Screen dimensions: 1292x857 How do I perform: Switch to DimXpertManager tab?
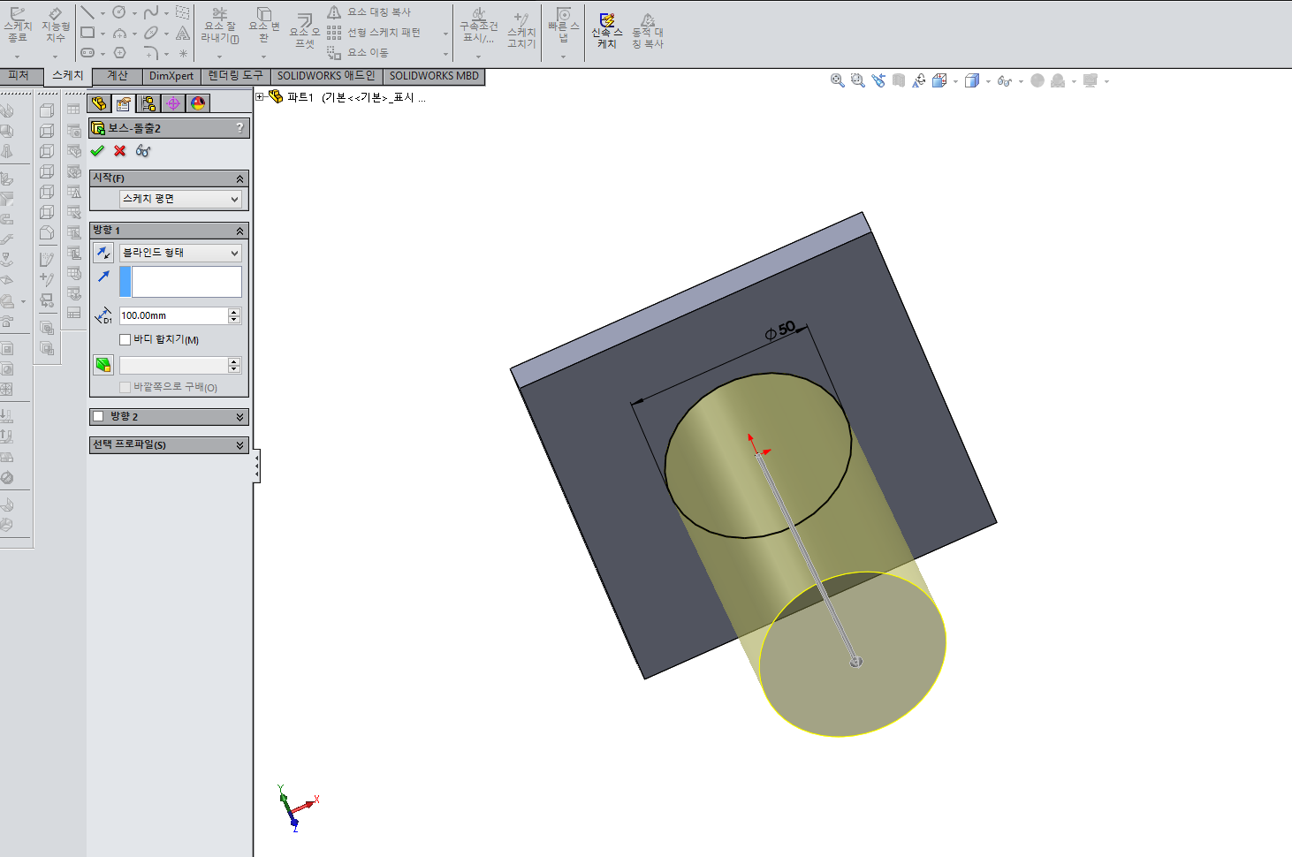point(173,103)
